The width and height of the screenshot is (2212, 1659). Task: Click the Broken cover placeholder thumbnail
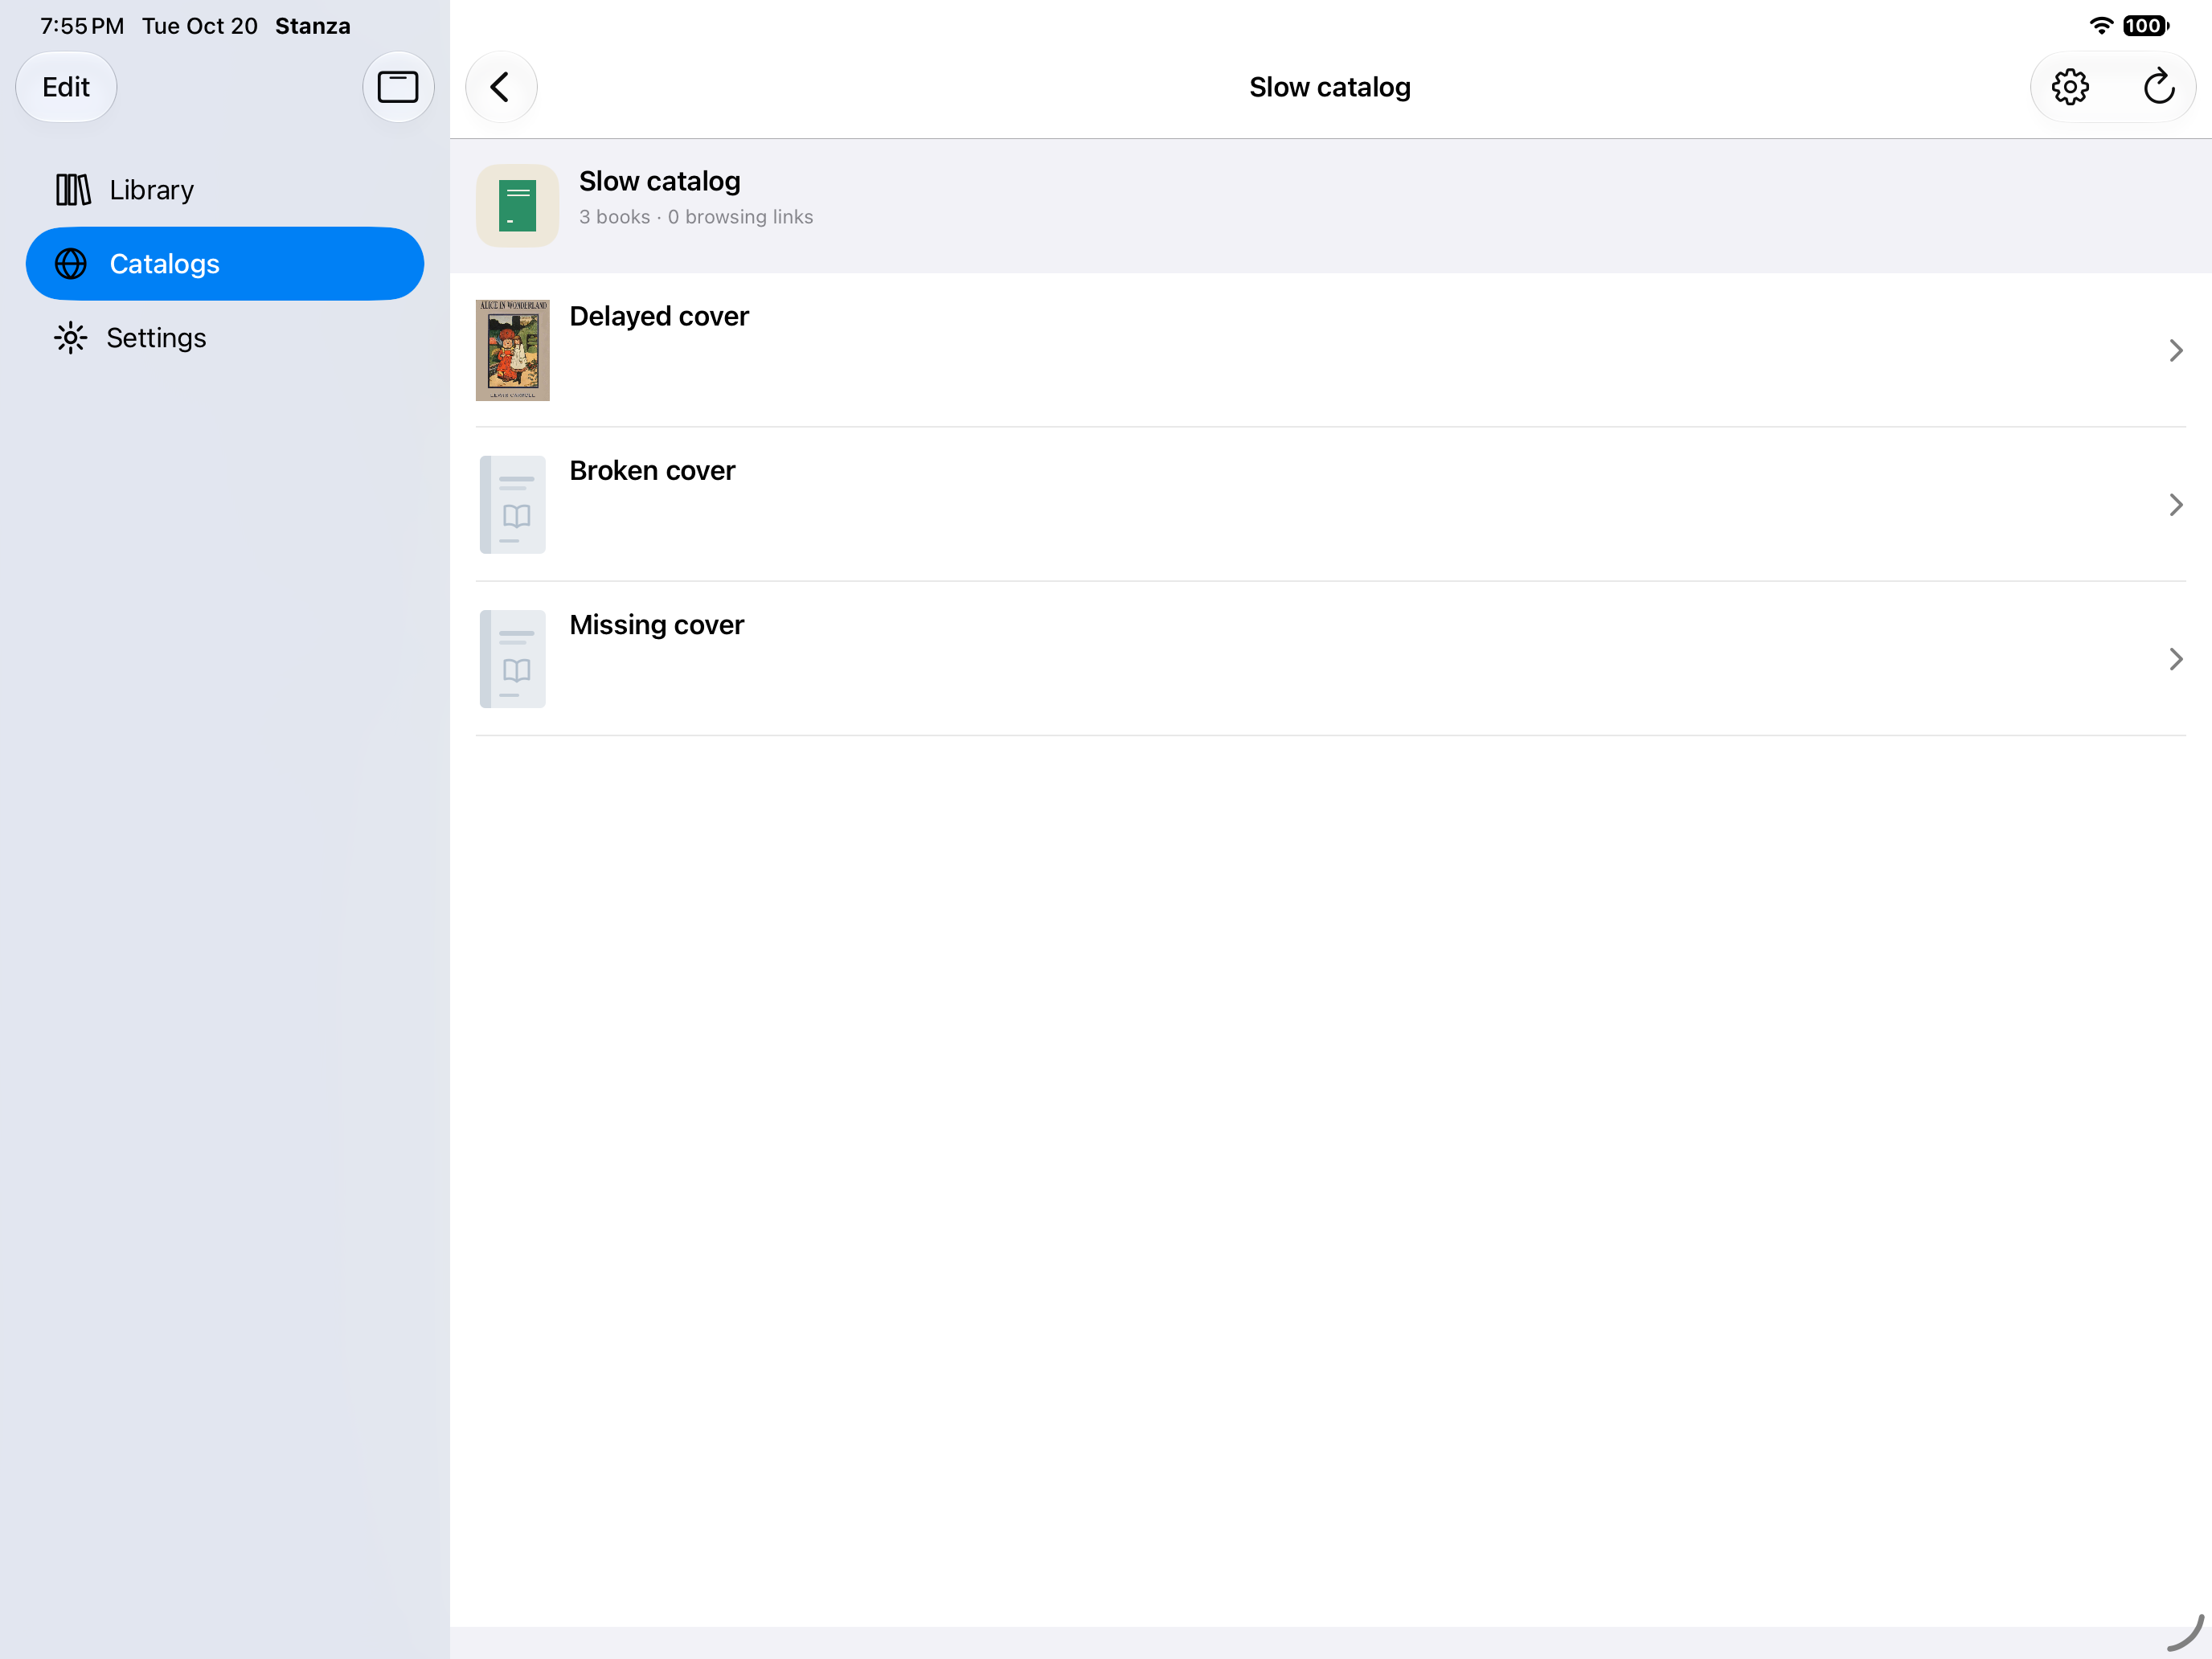point(513,505)
